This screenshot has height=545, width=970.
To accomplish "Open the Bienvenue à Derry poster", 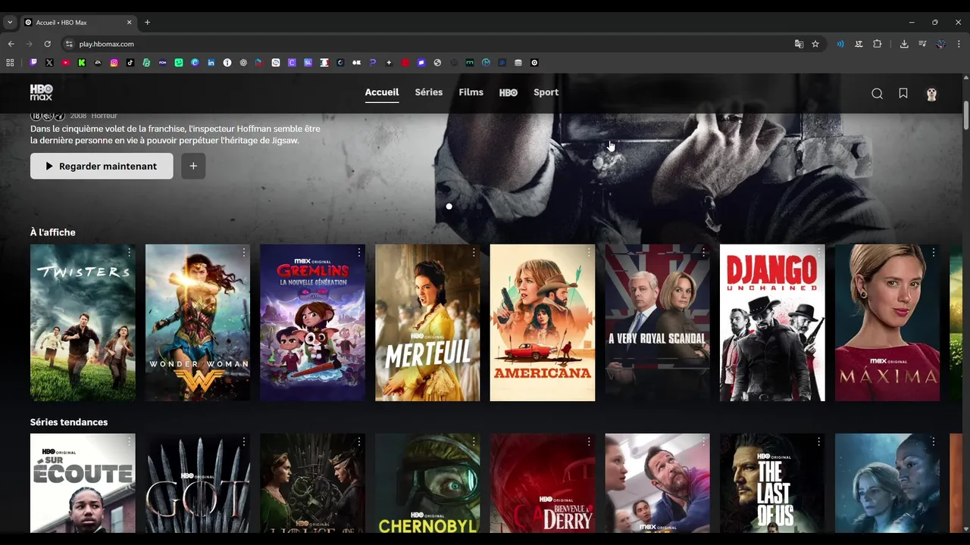I will click(x=543, y=483).
